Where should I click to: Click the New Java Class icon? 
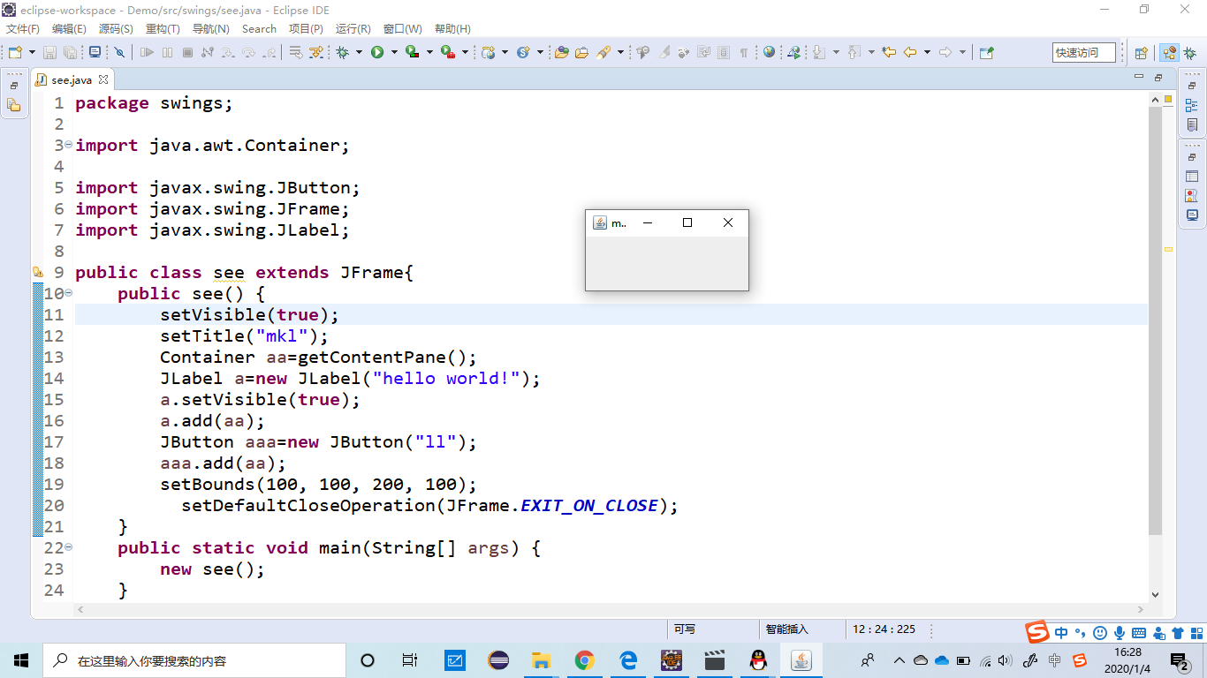(x=523, y=52)
